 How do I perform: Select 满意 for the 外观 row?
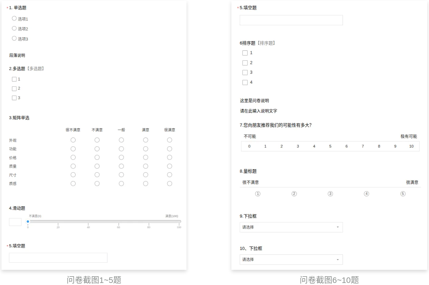146,140
